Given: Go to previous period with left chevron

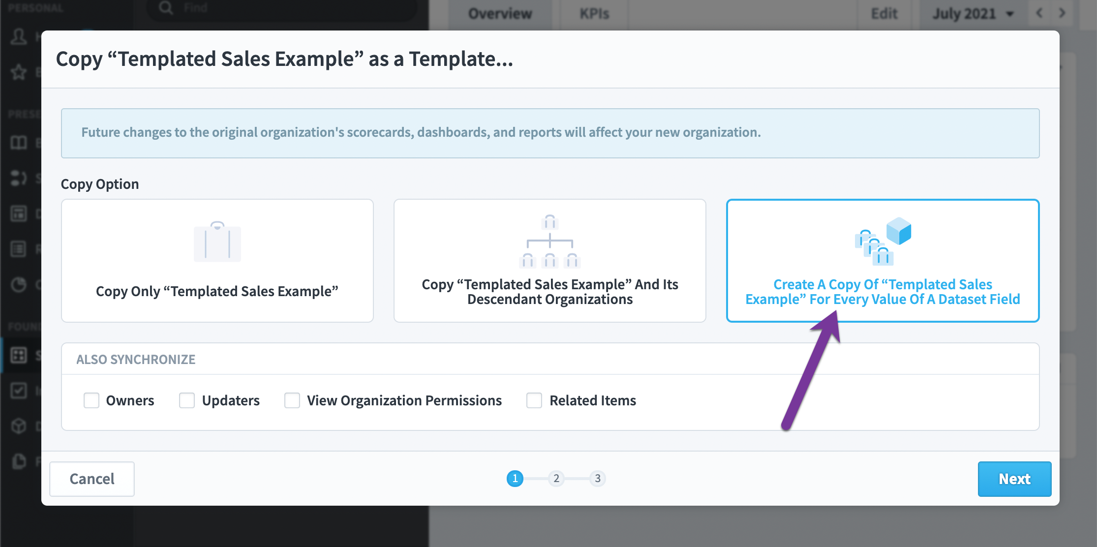Looking at the screenshot, I should click(x=1039, y=13).
